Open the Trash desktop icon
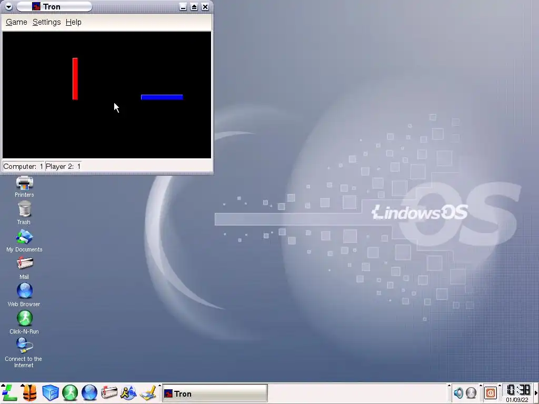Screen dimensions: 539x404 (x=24, y=214)
